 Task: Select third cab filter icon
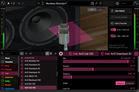(31, 54)
